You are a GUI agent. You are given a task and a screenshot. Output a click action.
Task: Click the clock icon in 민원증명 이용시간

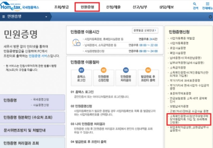pyautogui.click(x=76, y=43)
